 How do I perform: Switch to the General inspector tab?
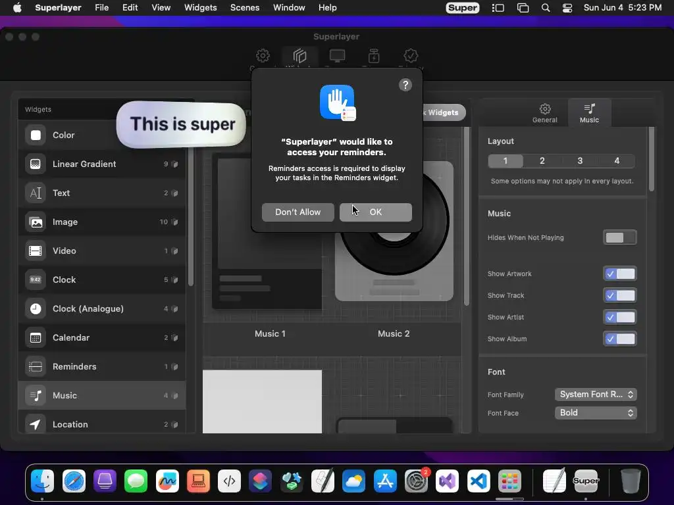(x=544, y=113)
